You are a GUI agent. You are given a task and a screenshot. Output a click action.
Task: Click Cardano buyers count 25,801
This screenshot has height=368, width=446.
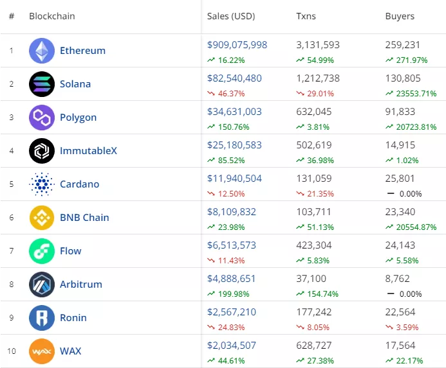click(400, 179)
